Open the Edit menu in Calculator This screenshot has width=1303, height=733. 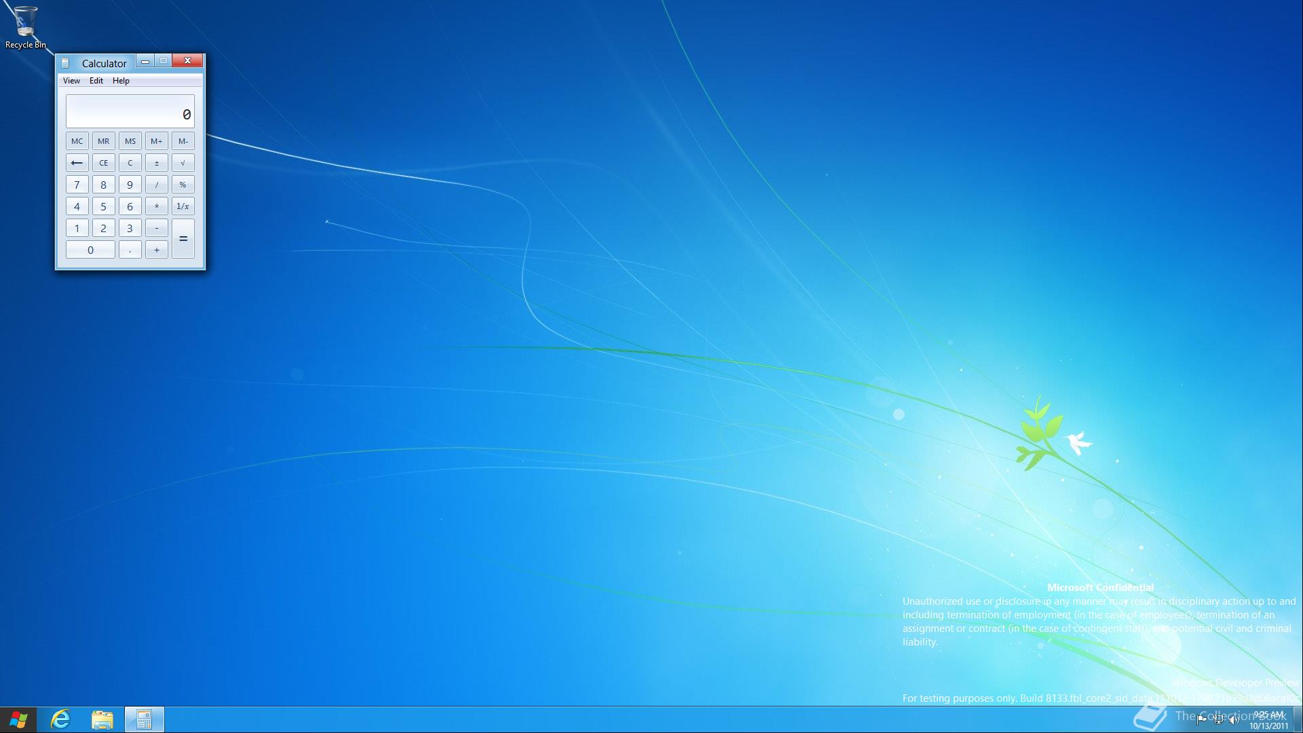[96, 81]
